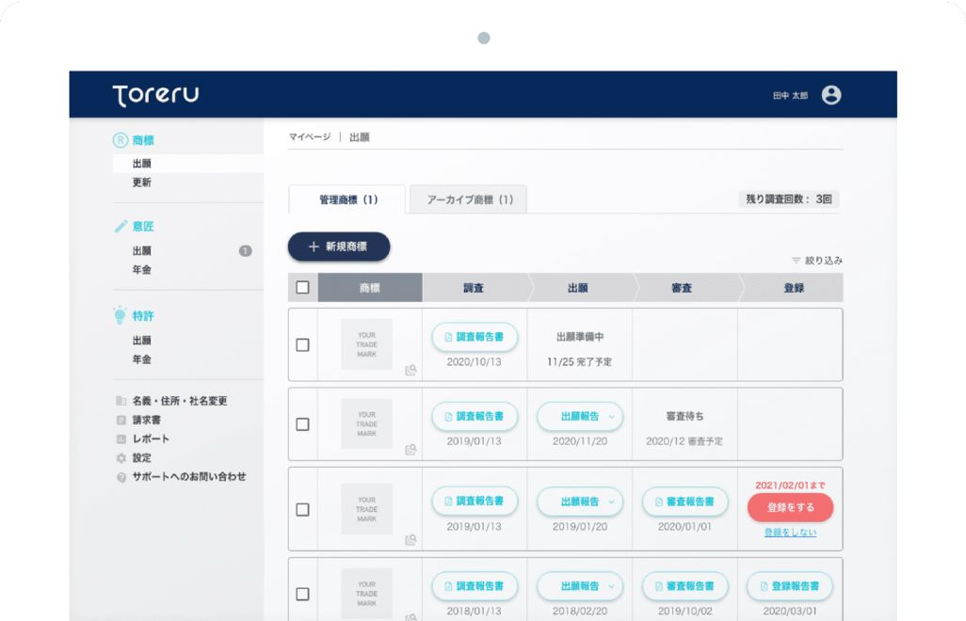
Task: Click document icon on 登録報告書 button
Action: [764, 586]
